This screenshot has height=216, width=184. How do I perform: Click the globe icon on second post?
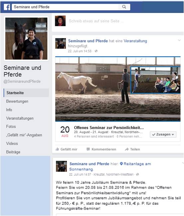pyautogui.click(x=137, y=175)
